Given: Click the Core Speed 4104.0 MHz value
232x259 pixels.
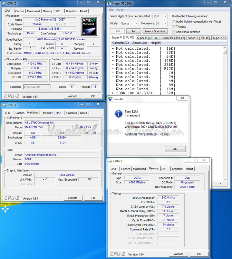Looking at the screenshot, I should point(35,64).
